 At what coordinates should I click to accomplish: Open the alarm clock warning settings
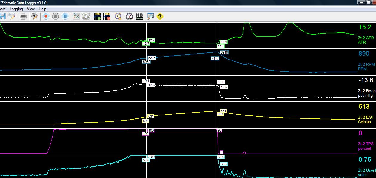117,16
